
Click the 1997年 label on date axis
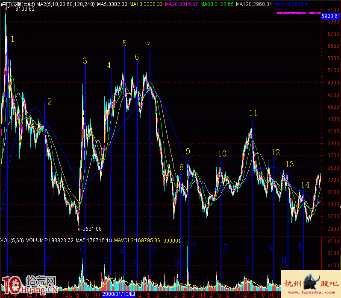pyautogui.click(x=9, y=295)
